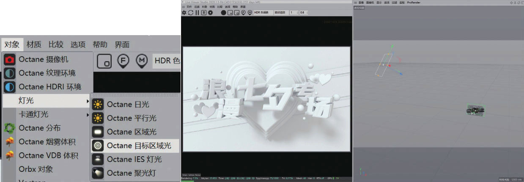Viewport: 524px width, 182px height.
Task: Select the 3D text model in the viewport
Action: tap(476, 110)
